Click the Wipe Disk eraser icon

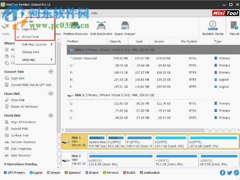click(x=7, y=100)
